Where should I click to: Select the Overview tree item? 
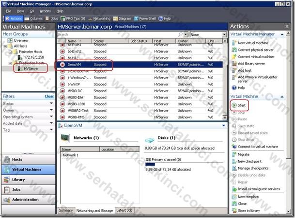click(x=18, y=40)
